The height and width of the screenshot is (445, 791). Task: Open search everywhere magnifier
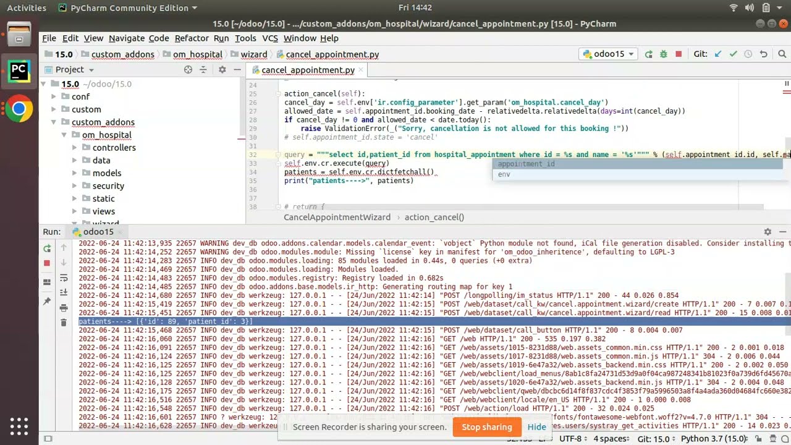pos(782,54)
